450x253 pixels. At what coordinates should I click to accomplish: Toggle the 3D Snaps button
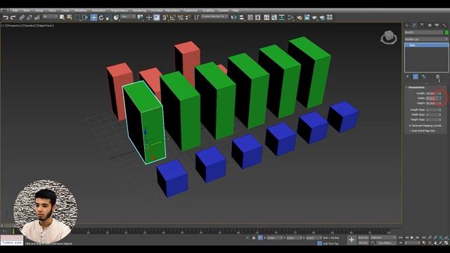click(165, 18)
